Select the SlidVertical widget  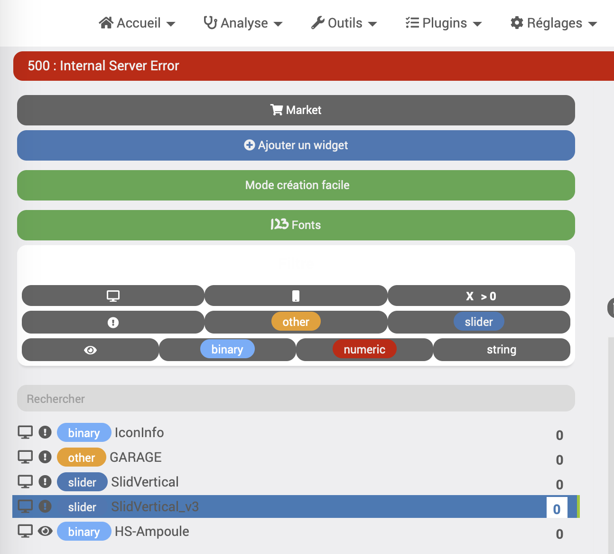coord(296,482)
